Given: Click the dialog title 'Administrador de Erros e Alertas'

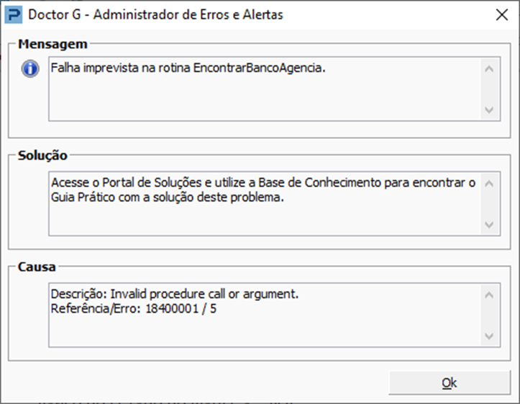Looking at the screenshot, I should tap(188, 14).
